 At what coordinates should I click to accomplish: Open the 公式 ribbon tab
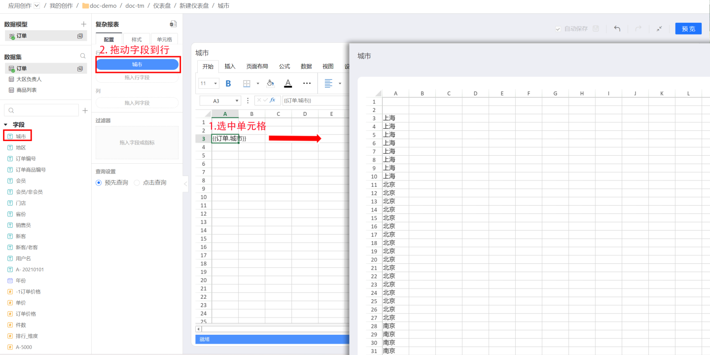pos(284,67)
